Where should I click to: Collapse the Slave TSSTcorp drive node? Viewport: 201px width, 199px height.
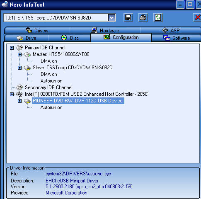19,68
